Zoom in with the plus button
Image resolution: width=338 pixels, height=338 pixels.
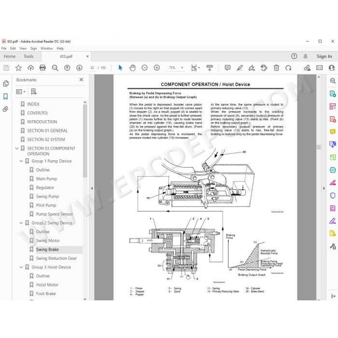pos(157,68)
